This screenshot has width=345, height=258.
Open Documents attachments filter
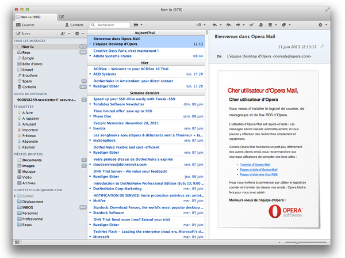click(49, 160)
